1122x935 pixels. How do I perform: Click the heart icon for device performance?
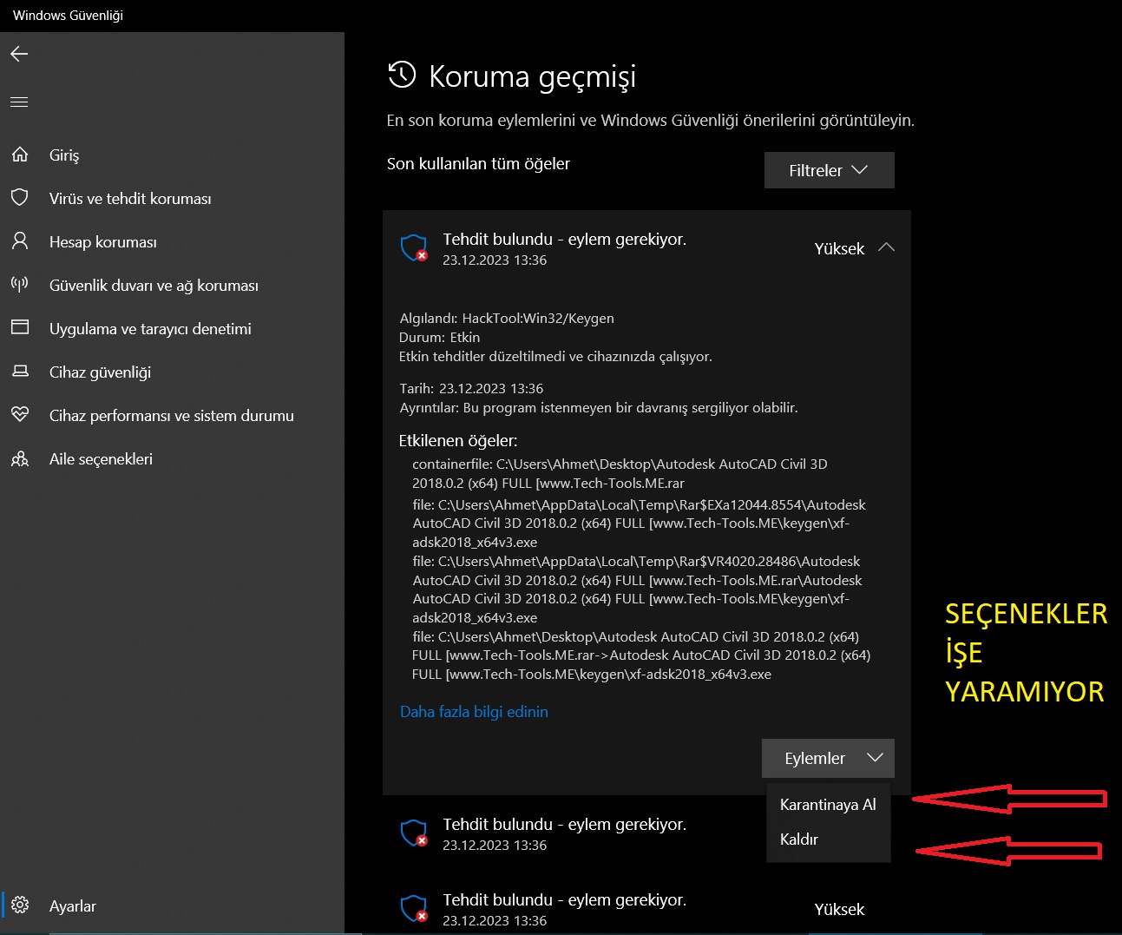coord(20,414)
